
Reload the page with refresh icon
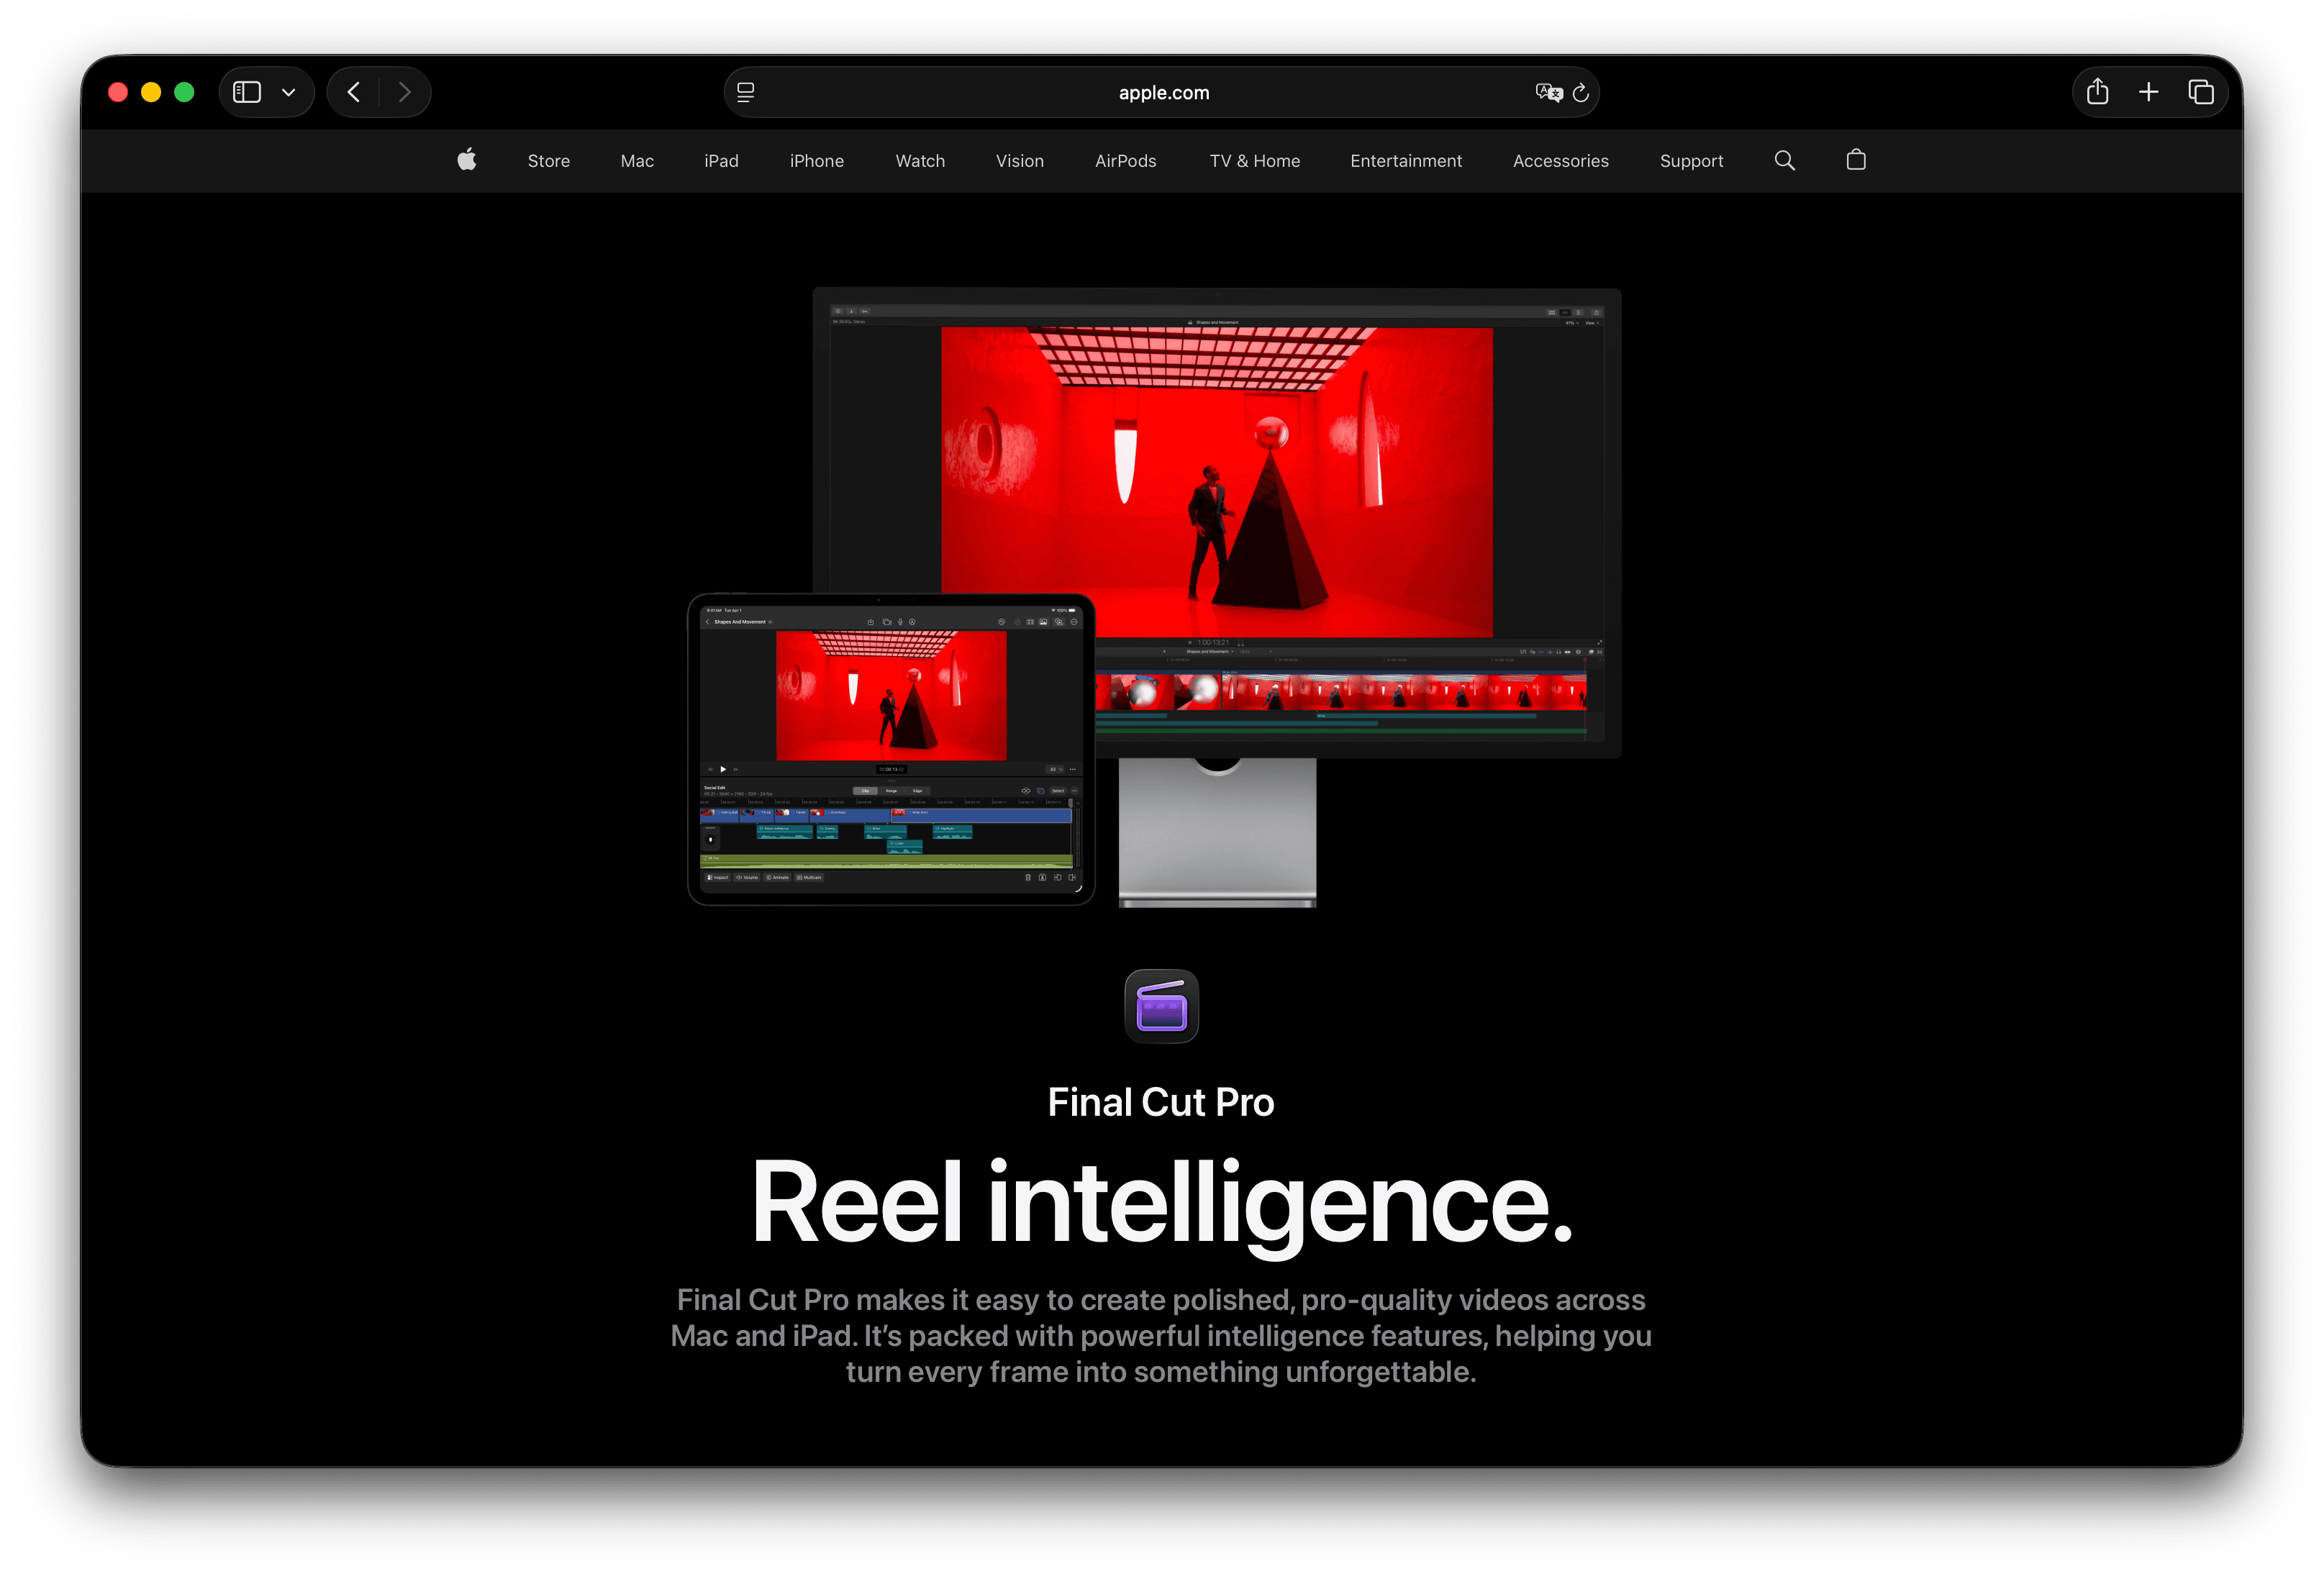[x=1581, y=92]
